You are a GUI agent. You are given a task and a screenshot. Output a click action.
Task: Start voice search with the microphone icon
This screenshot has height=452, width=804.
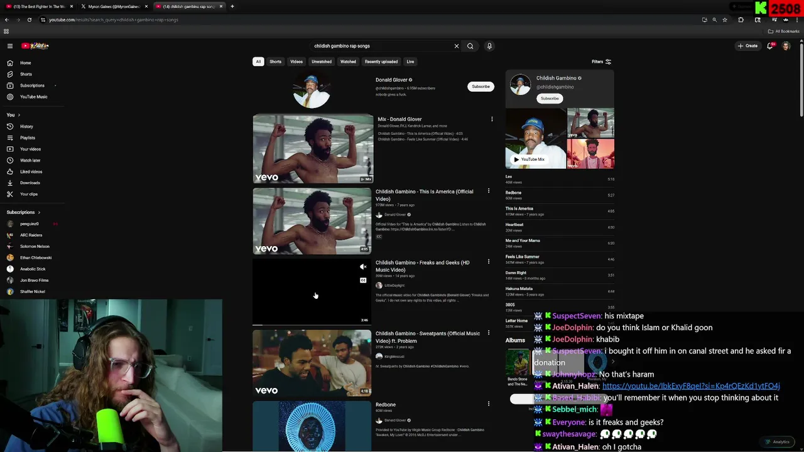[489, 46]
